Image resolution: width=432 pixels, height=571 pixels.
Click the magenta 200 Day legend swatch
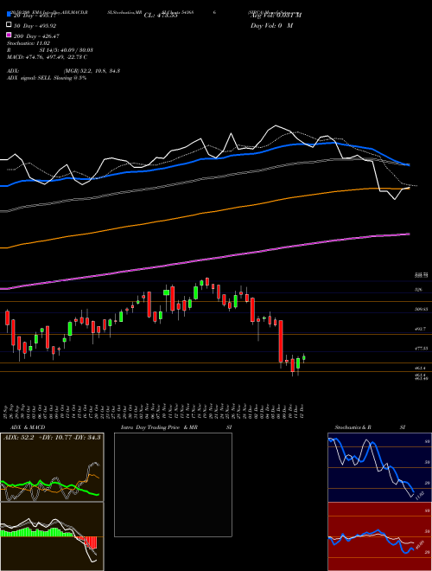pyautogui.click(x=10, y=35)
